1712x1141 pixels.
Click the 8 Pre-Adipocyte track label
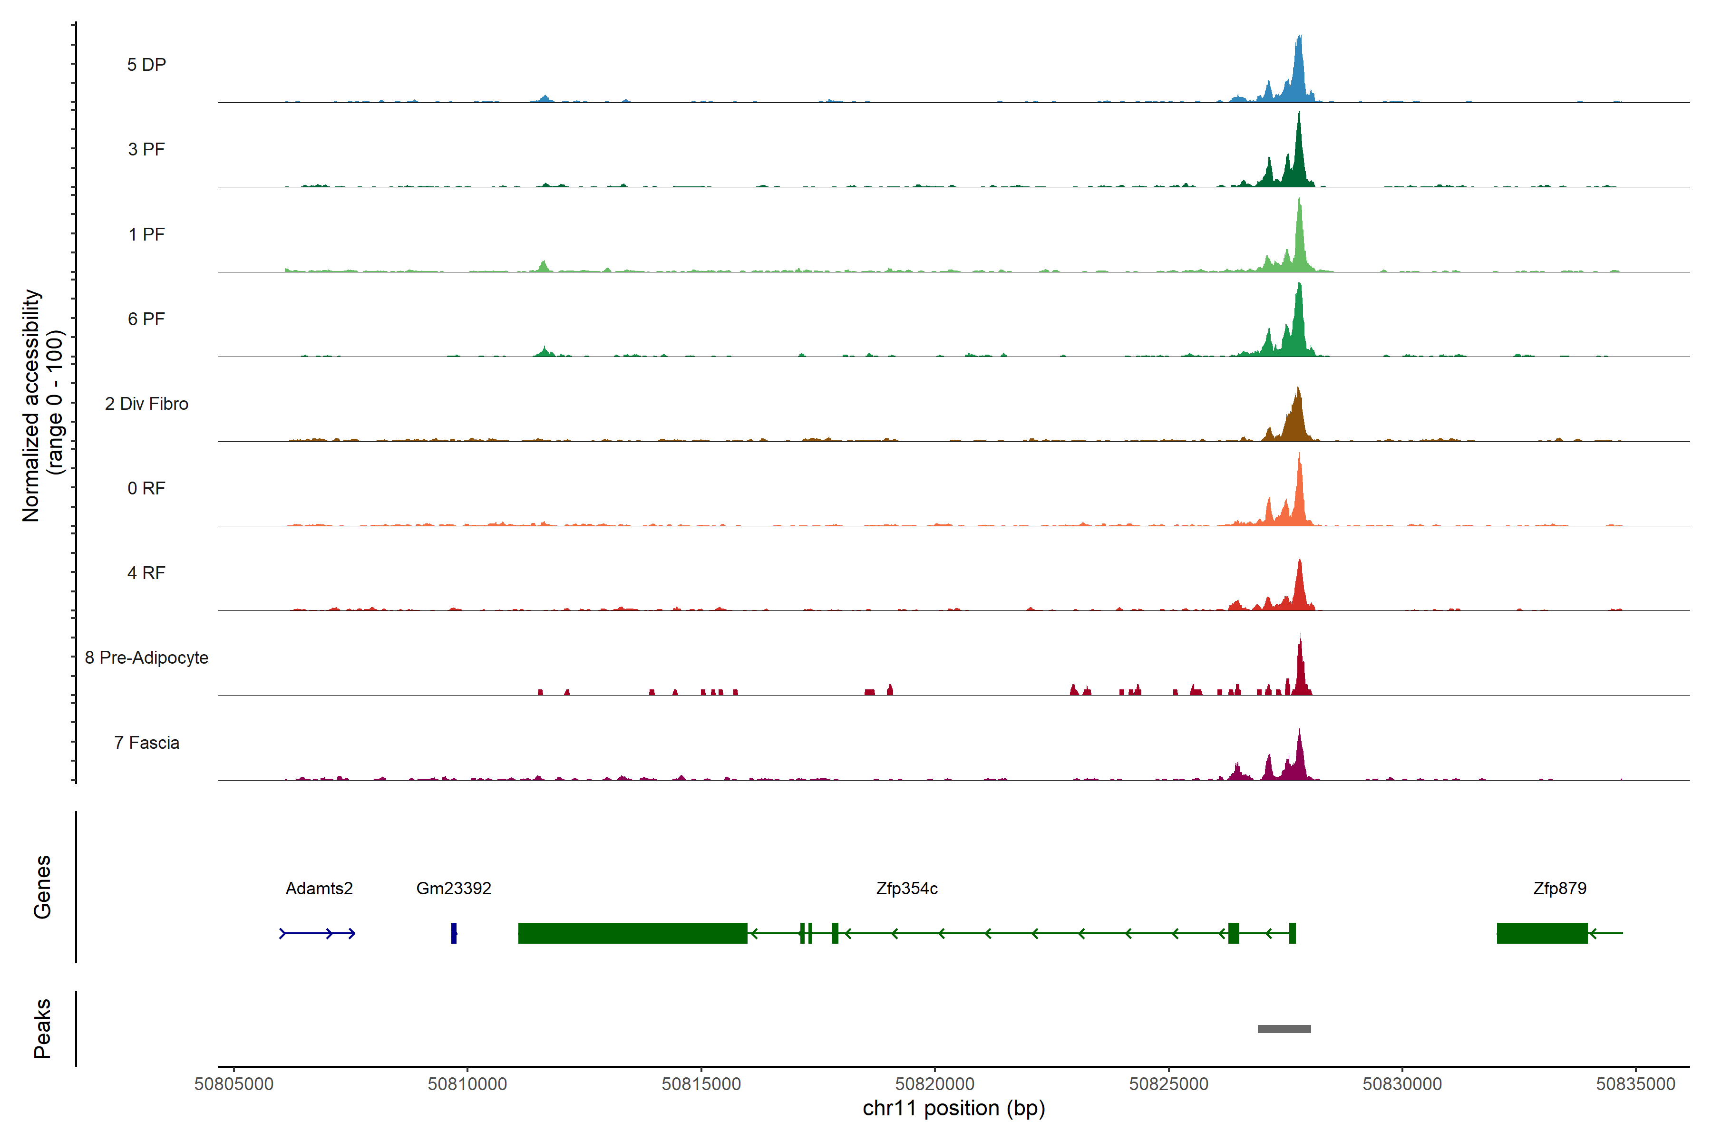pos(146,658)
